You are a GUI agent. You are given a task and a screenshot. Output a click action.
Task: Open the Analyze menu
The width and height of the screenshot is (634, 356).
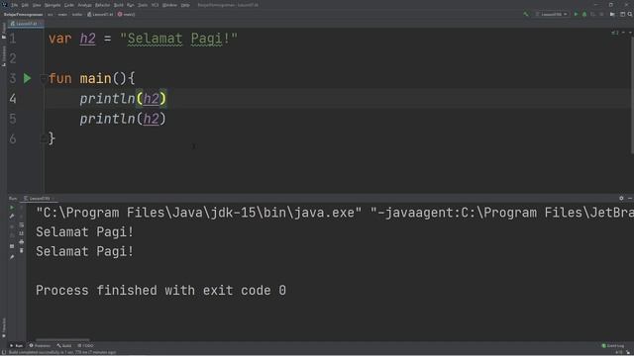84,5
